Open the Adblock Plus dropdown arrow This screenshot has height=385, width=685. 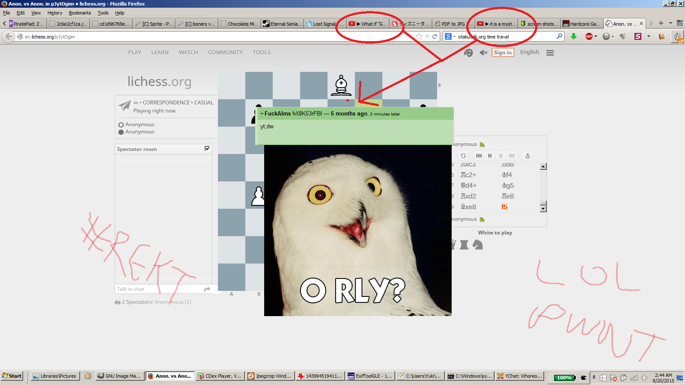596,36
